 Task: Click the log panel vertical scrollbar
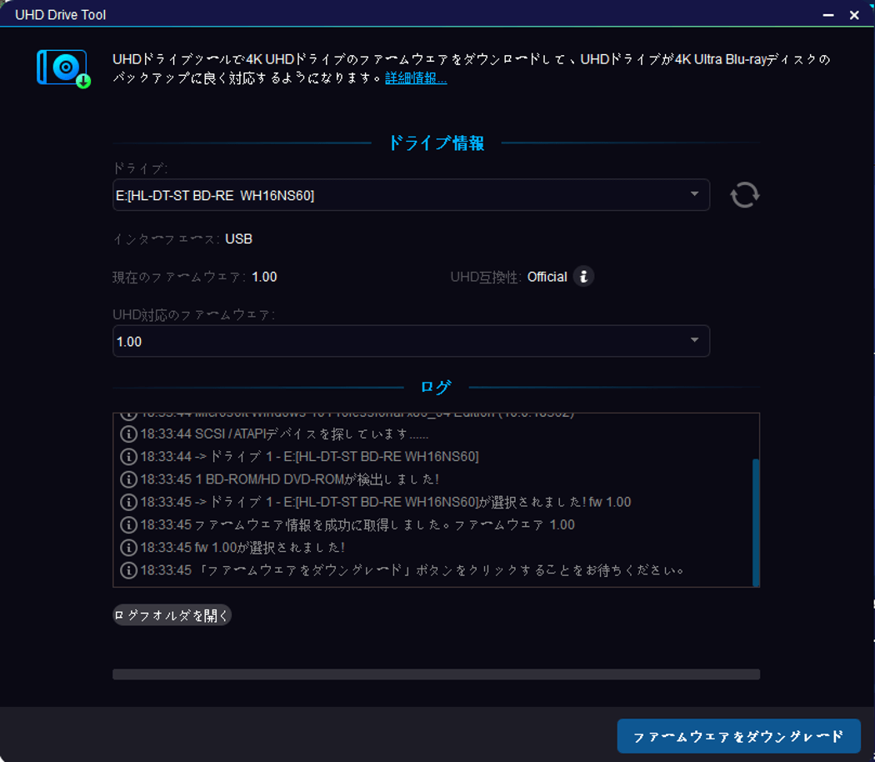(x=756, y=522)
